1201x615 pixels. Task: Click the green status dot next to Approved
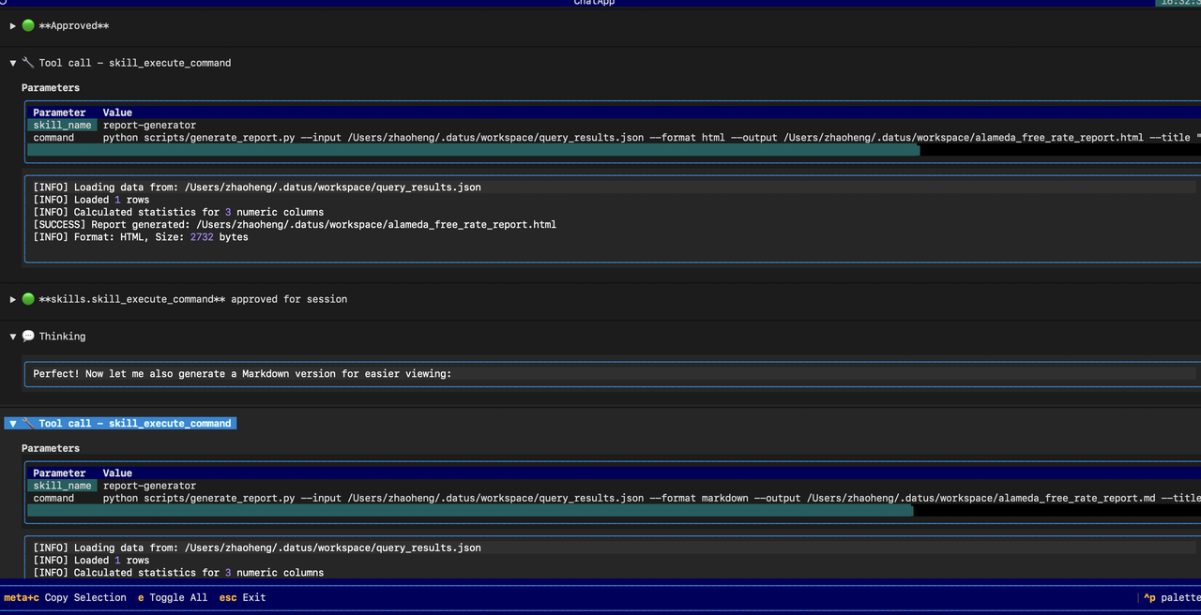(28, 25)
